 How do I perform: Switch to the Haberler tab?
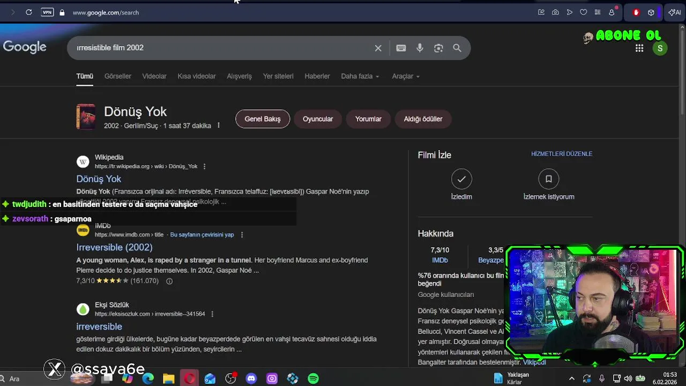[317, 76]
